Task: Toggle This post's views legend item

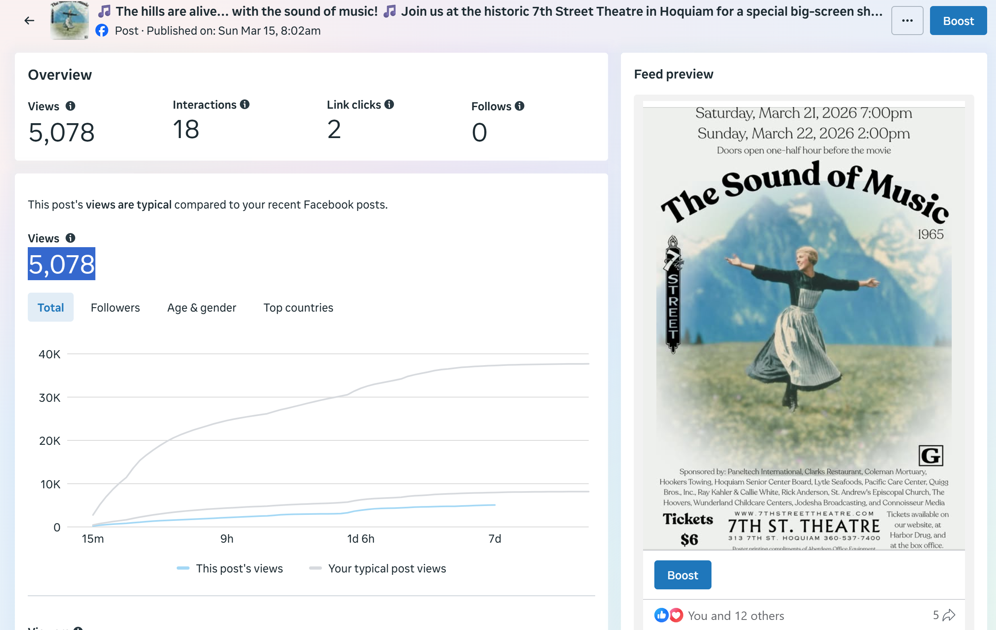Action: pos(230,568)
